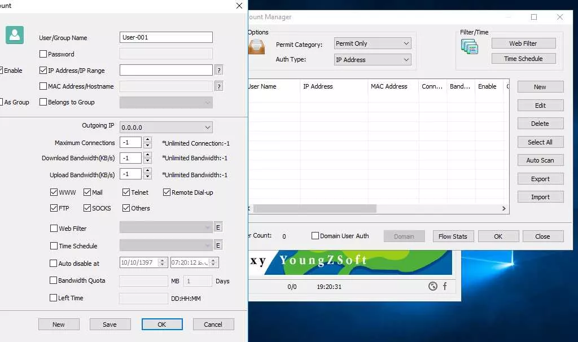Viewport: 578px width, 342px height.
Task: Increase Maximum Connections with up arrow
Action: pos(147,139)
